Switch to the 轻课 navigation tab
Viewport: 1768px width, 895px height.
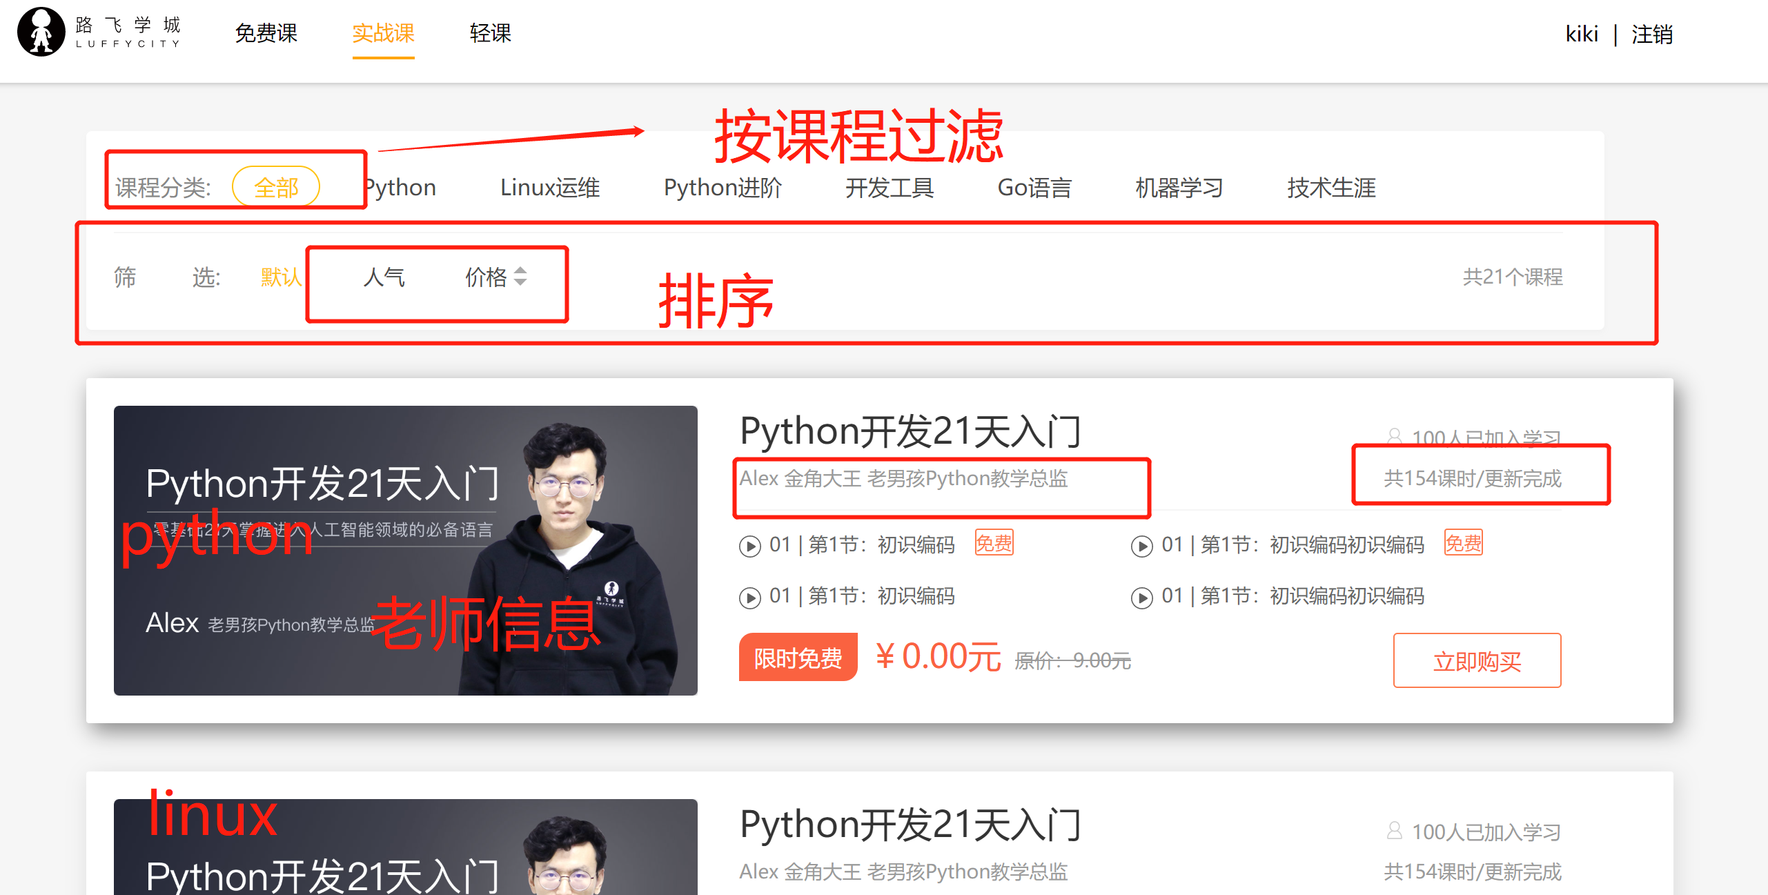click(x=490, y=33)
